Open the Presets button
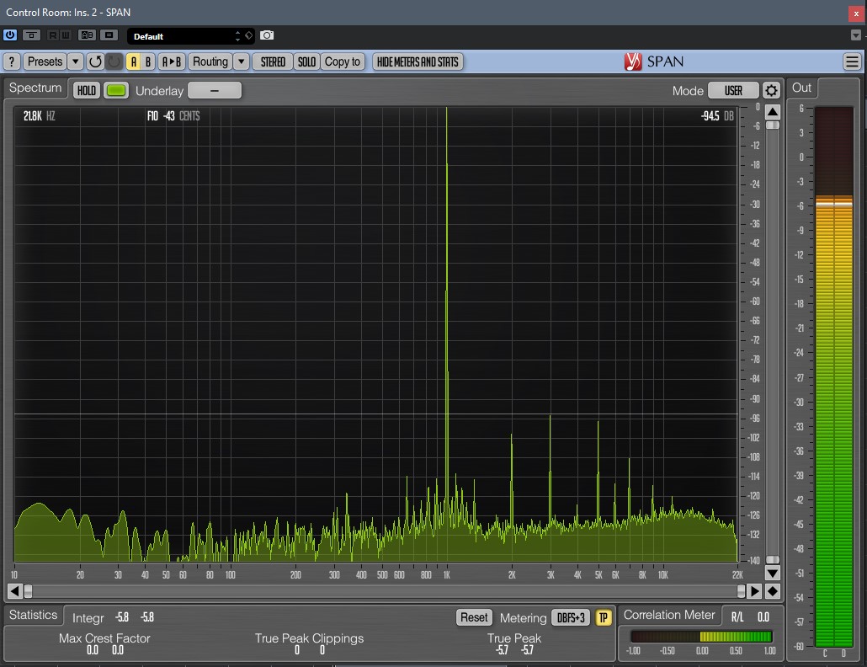 (x=45, y=61)
